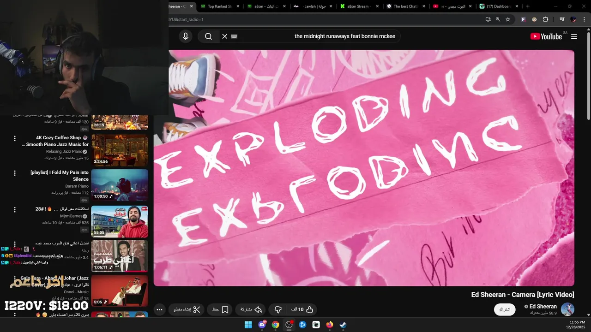Open the Chrome profile avatar
This screenshot has height=332, width=591.
pos(573,19)
